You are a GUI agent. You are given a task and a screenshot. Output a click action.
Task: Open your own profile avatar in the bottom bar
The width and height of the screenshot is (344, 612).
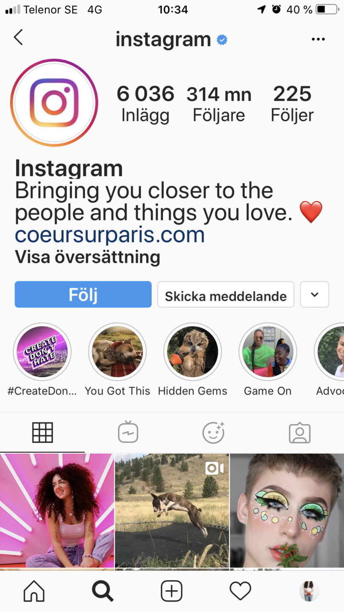(x=309, y=591)
